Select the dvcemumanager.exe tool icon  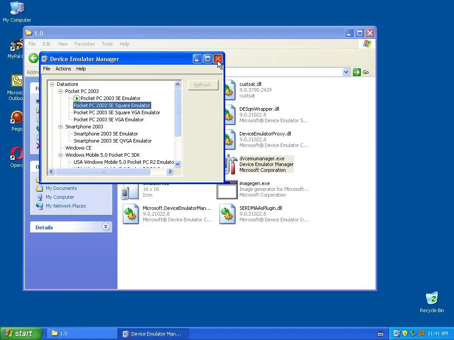click(x=231, y=164)
